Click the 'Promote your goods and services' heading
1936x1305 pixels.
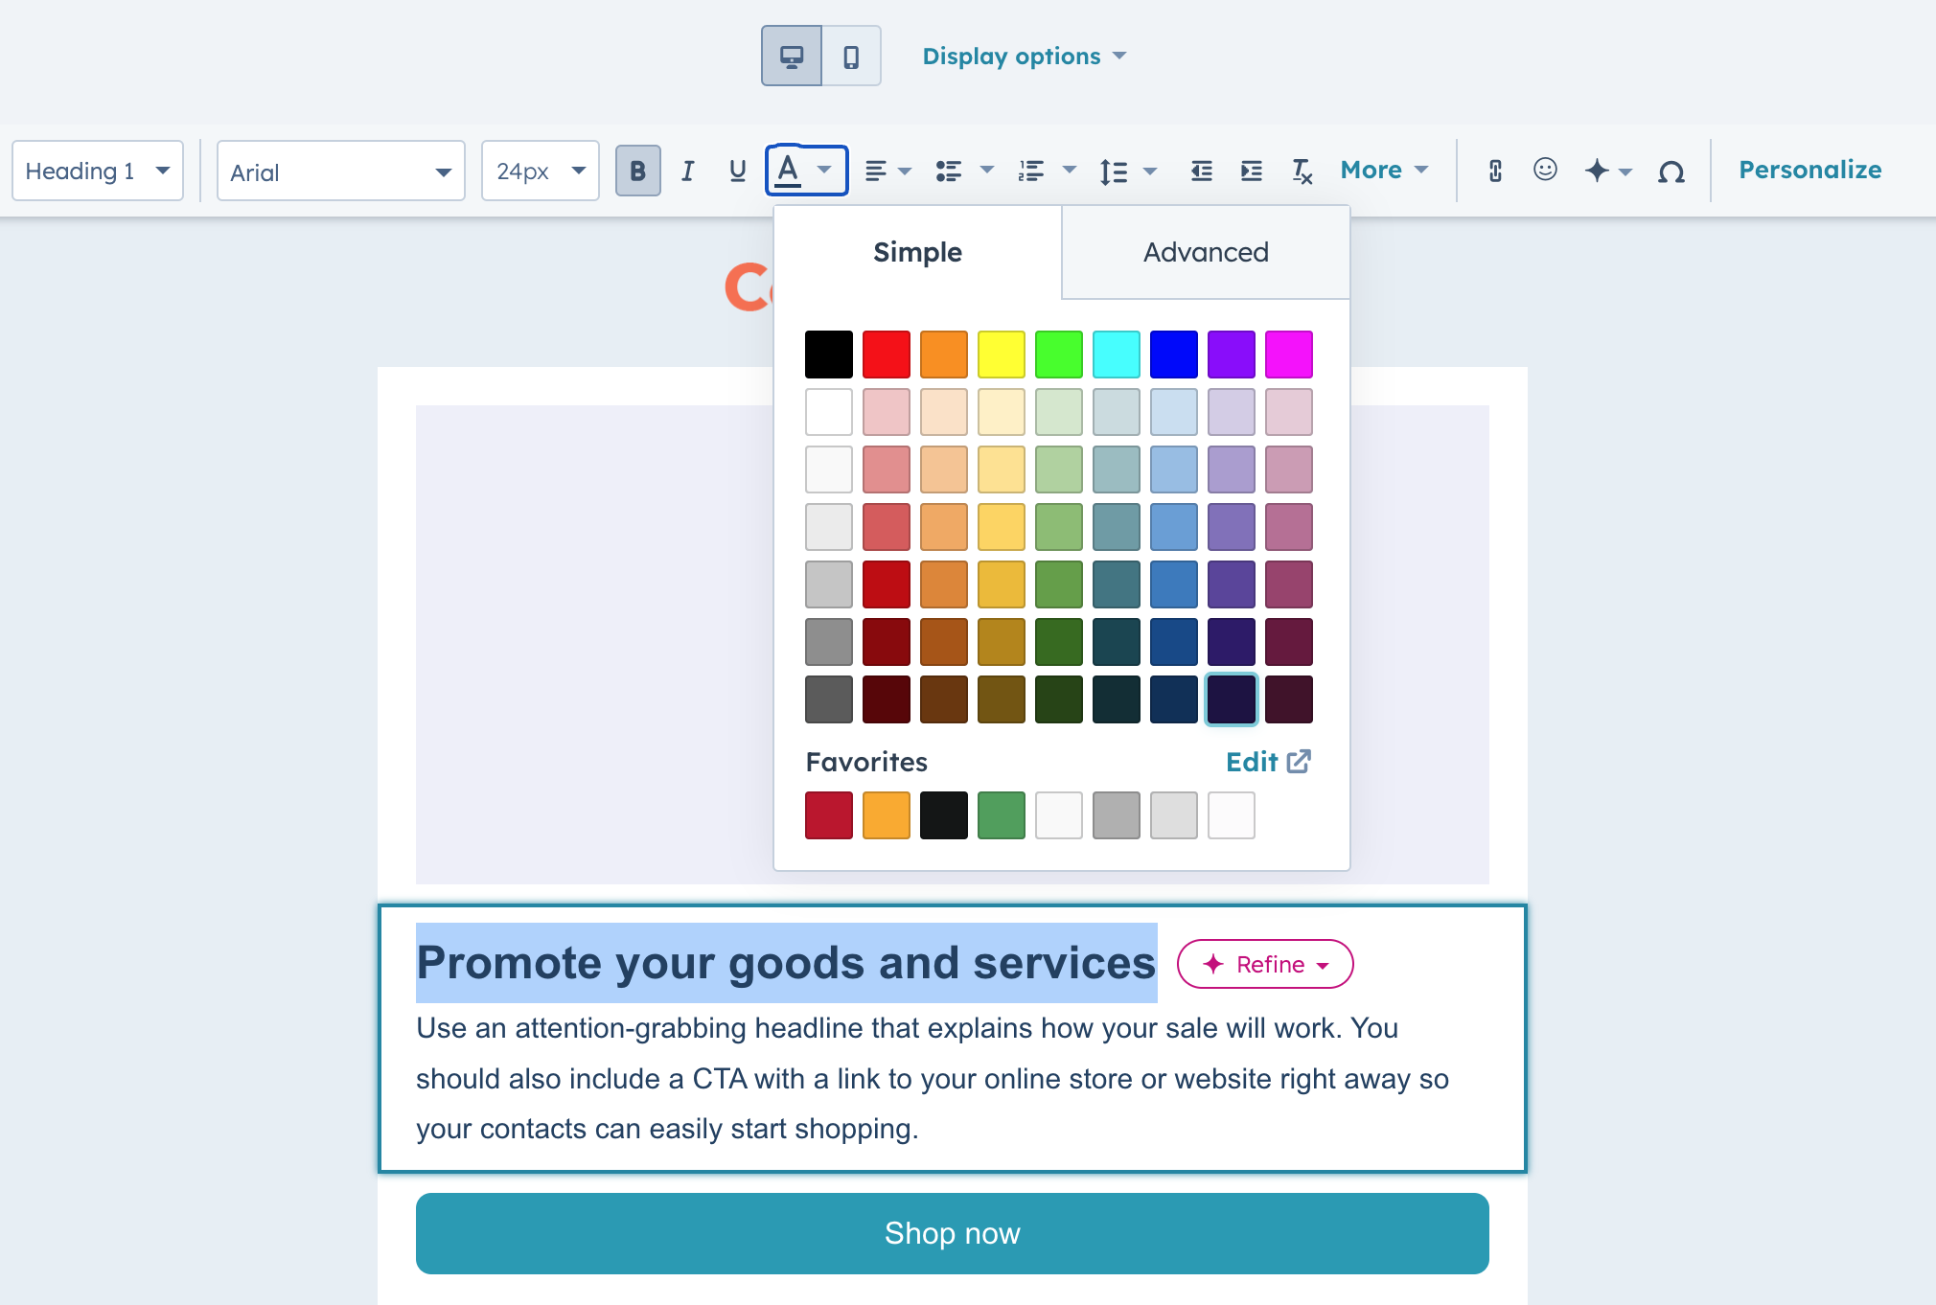click(x=786, y=963)
